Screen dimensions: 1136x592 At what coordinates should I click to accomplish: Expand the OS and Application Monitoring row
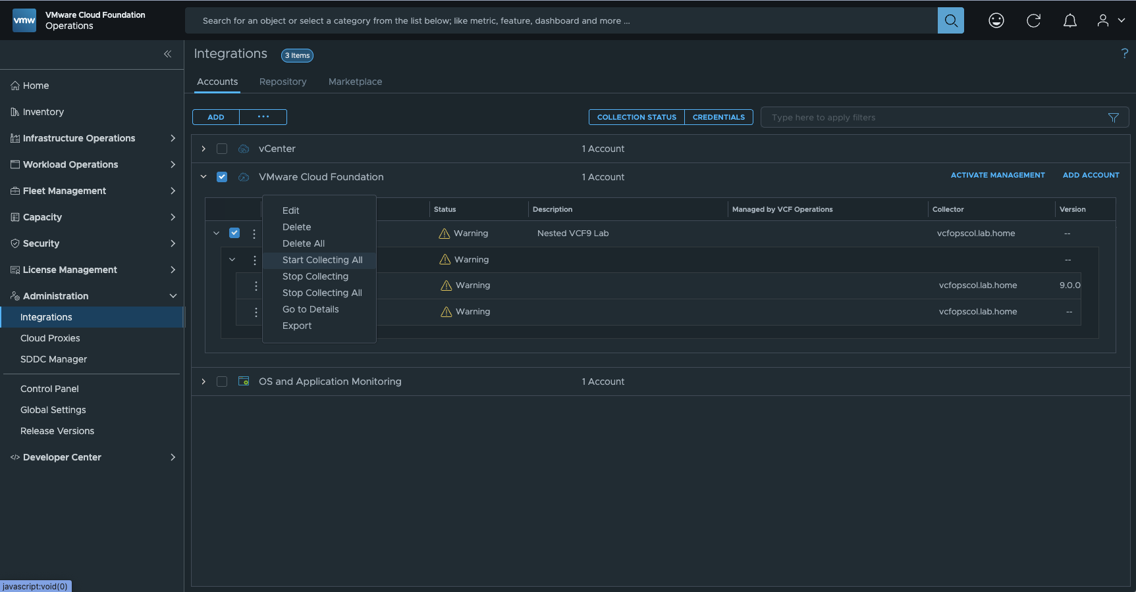[203, 382]
